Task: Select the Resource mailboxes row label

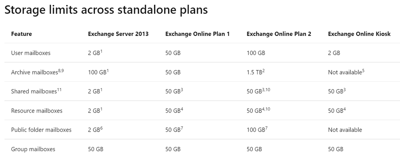Action: [x=37, y=111]
